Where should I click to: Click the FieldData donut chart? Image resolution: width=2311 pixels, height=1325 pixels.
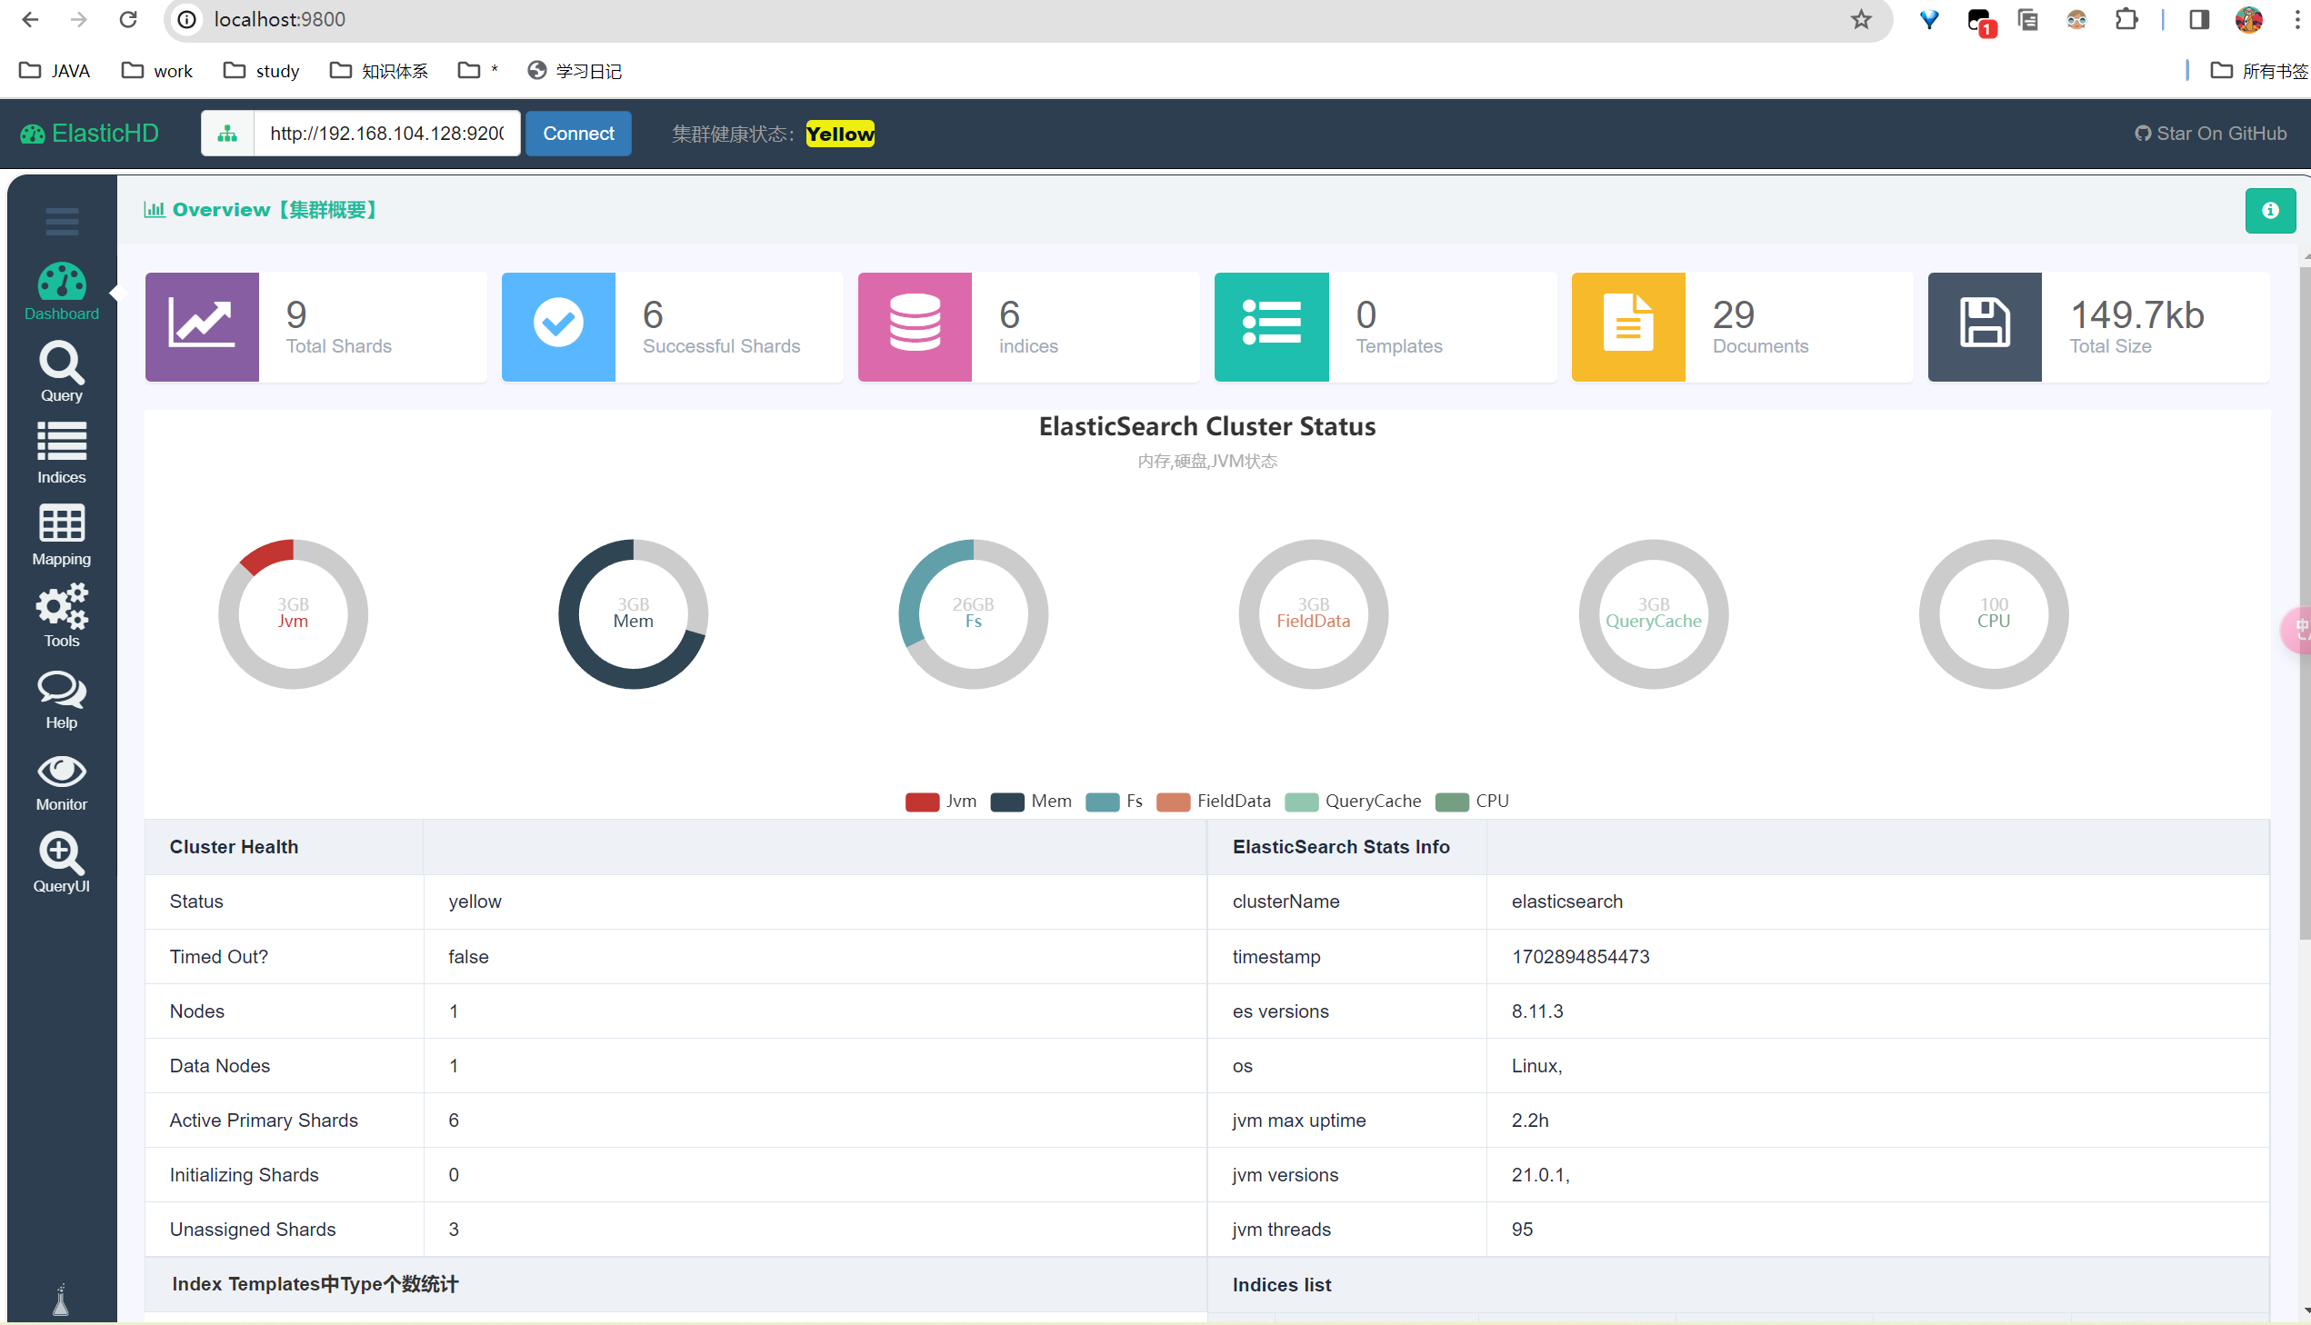(x=1314, y=614)
